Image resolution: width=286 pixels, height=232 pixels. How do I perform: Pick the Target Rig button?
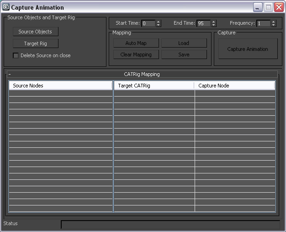(36, 43)
